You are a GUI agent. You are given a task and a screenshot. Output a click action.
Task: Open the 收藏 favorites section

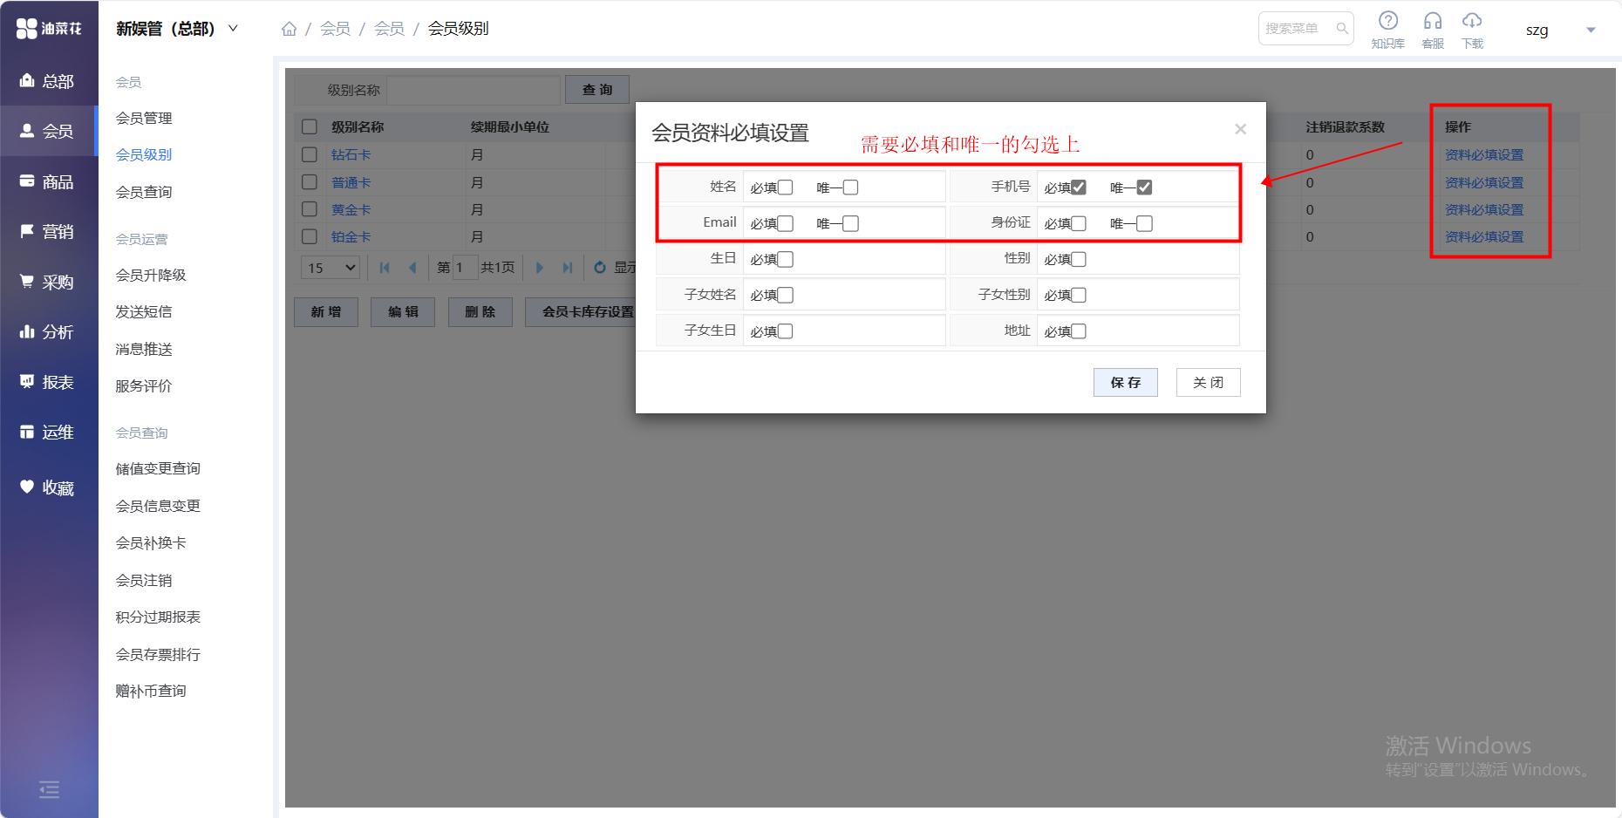49,487
